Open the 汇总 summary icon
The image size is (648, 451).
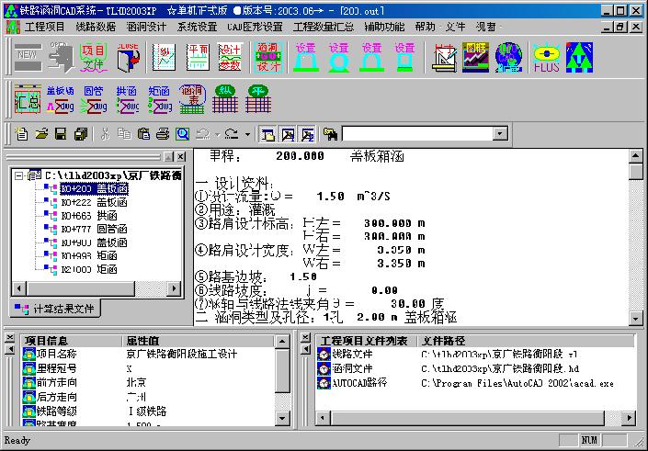click(x=28, y=99)
